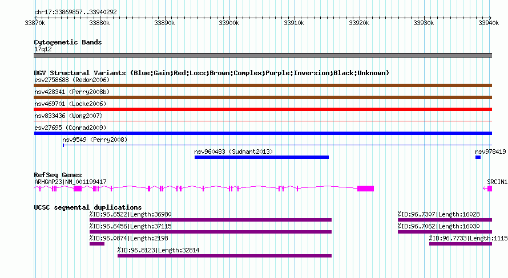Click the 33910k ruler tick label
Image resolution: width=508 pixels, height=278 pixels.
[x=294, y=23]
